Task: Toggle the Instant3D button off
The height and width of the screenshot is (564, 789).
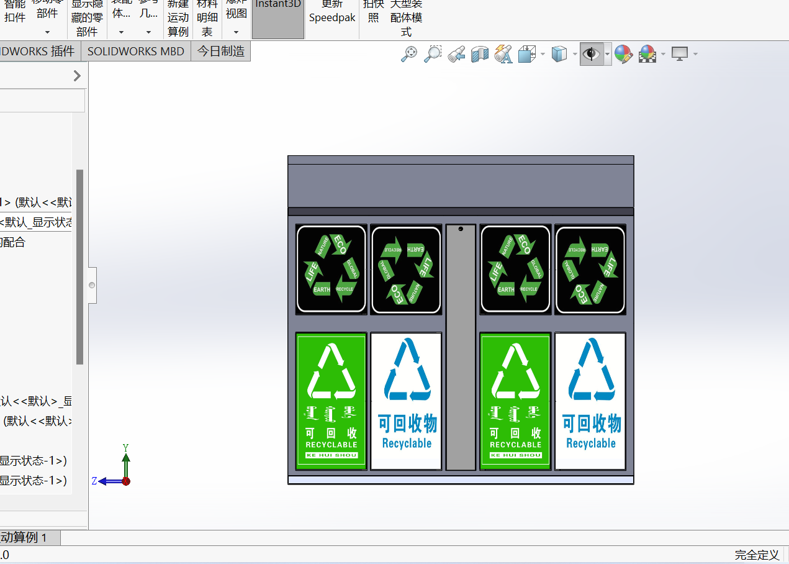Action: click(278, 18)
